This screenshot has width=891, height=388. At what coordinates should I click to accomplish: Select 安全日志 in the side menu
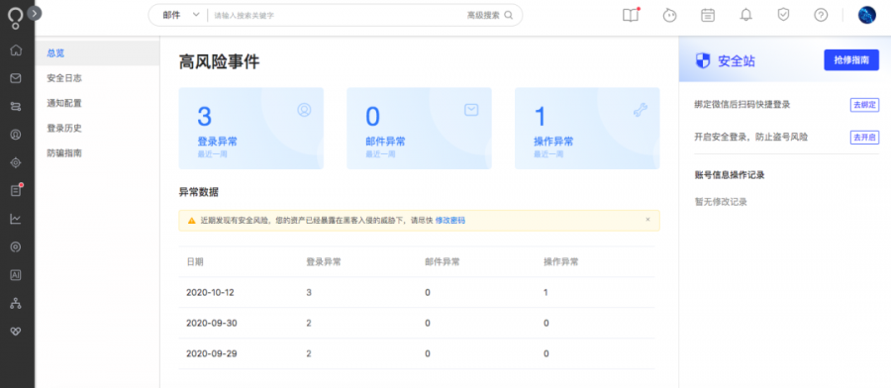click(x=64, y=78)
